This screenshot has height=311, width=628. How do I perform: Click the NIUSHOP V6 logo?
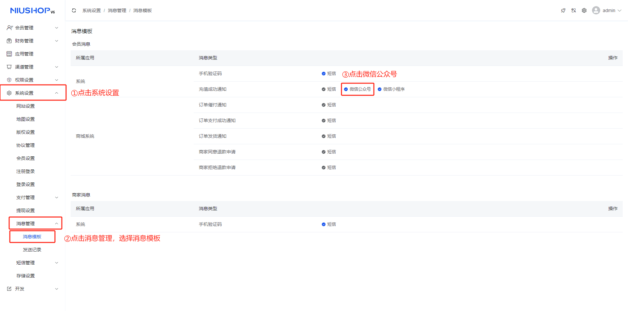click(32, 11)
